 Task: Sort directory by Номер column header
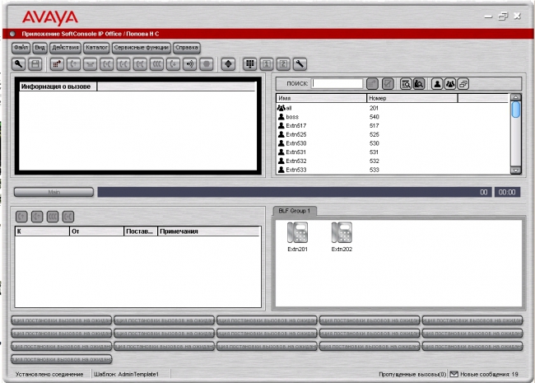[412, 98]
